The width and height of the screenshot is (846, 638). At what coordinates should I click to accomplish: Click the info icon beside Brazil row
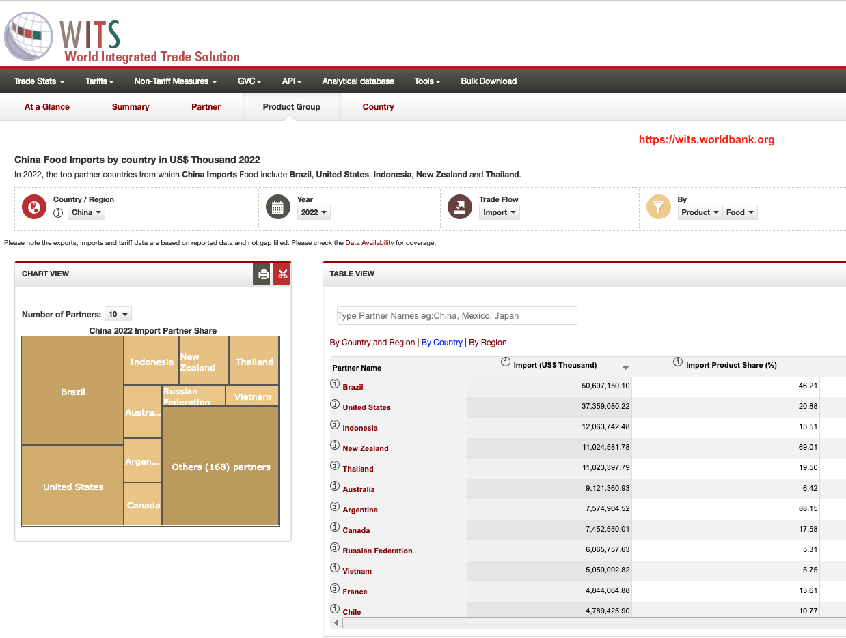click(x=335, y=384)
